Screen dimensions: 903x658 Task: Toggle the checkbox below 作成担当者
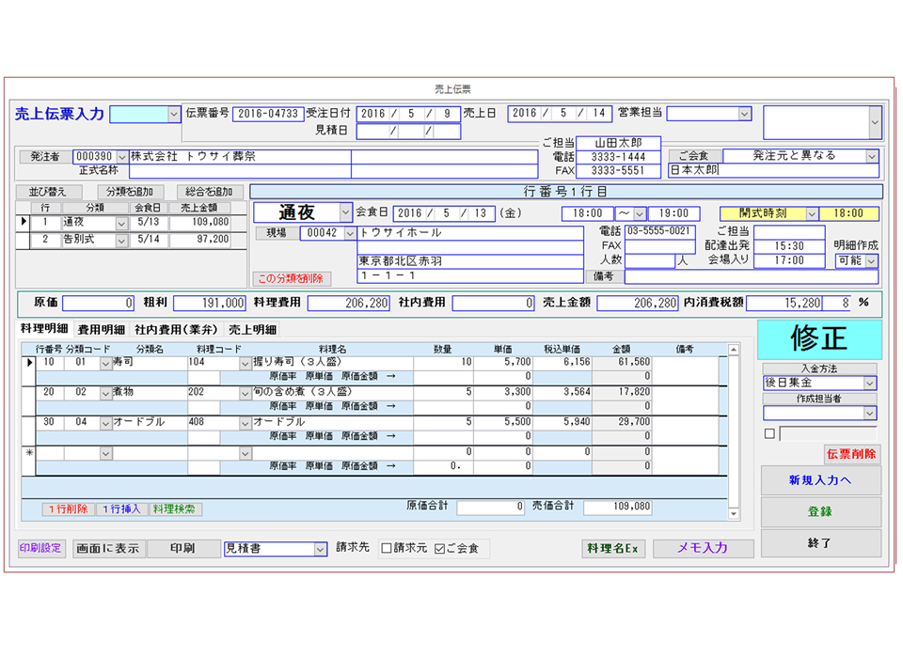tap(769, 434)
